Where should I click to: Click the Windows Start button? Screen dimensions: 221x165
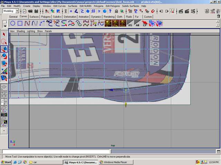(x=6, y=162)
